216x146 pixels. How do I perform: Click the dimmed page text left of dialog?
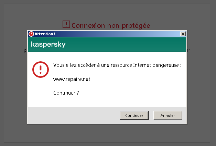25,51
